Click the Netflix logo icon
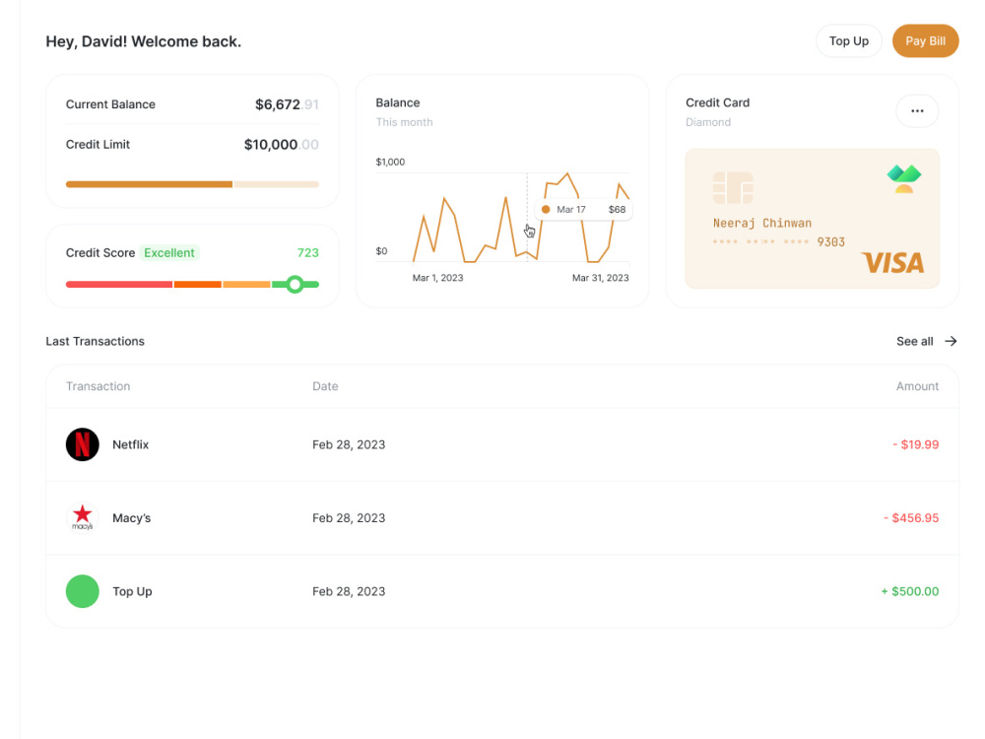This screenshot has width=985, height=739. coord(83,444)
